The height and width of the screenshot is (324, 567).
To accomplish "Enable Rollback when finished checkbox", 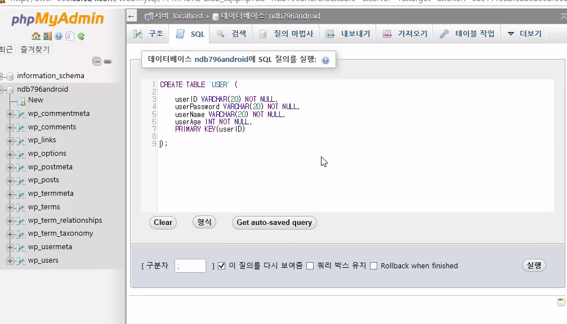I will coord(373,266).
